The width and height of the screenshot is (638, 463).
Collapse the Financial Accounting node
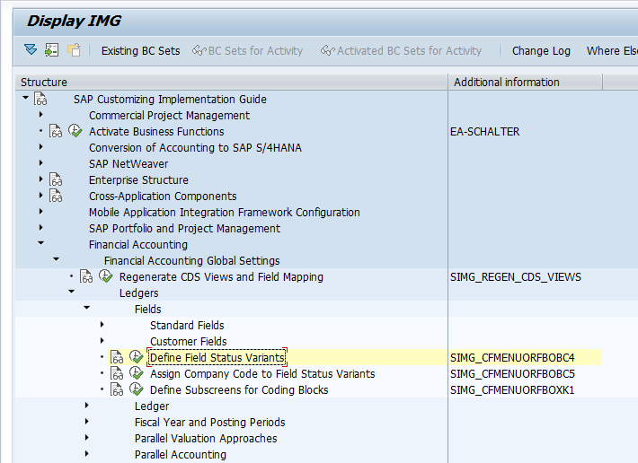(x=40, y=243)
